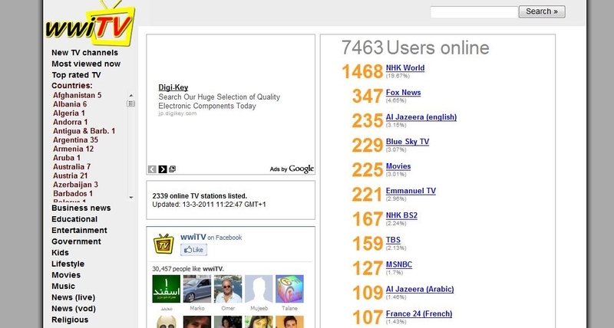The width and height of the screenshot is (614, 328).
Task: Click Marko's car profile thumbnail
Action: [x=197, y=289]
